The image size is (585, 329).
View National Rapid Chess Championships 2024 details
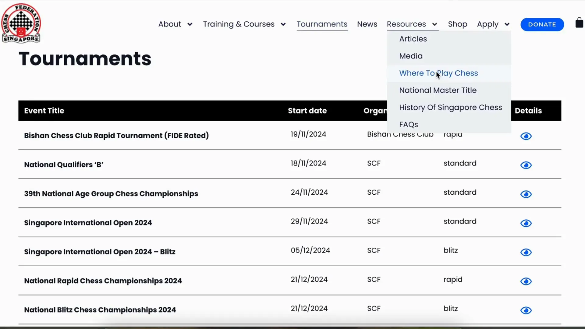(526, 281)
